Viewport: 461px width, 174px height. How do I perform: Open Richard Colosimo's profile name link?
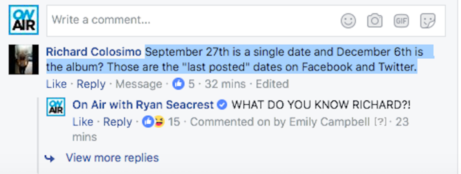point(94,52)
